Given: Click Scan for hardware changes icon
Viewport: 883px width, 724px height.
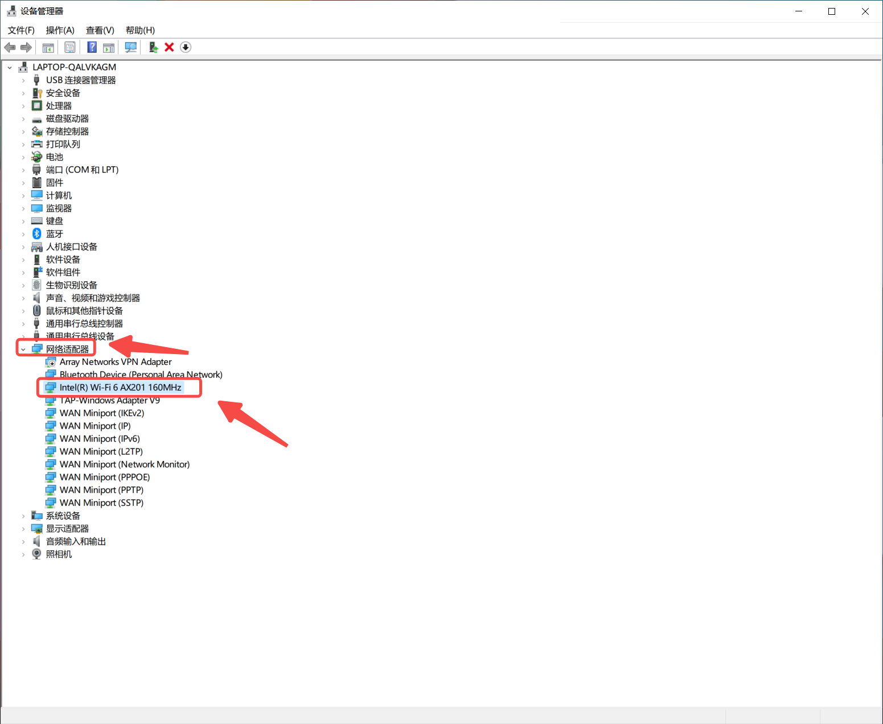Looking at the screenshot, I should (x=131, y=47).
